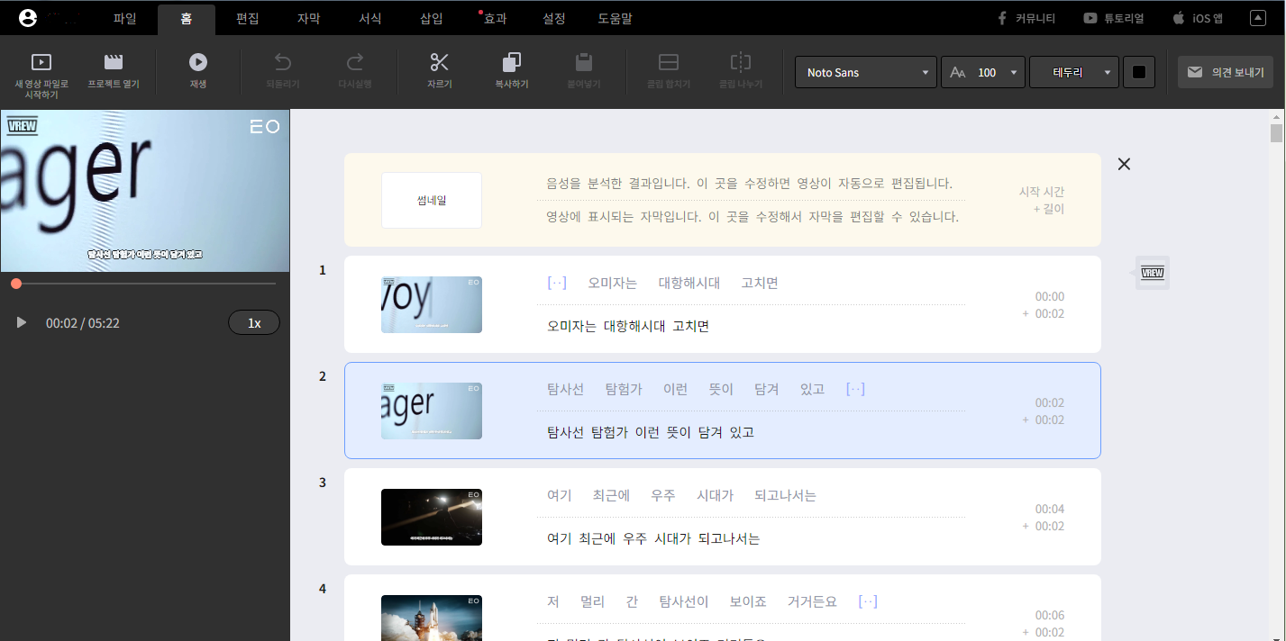1286x641 pixels.
Task: Open the user account profile icon
Action: pos(28,17)
